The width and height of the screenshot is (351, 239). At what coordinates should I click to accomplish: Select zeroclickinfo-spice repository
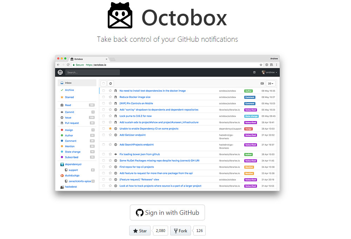point(79,181)
